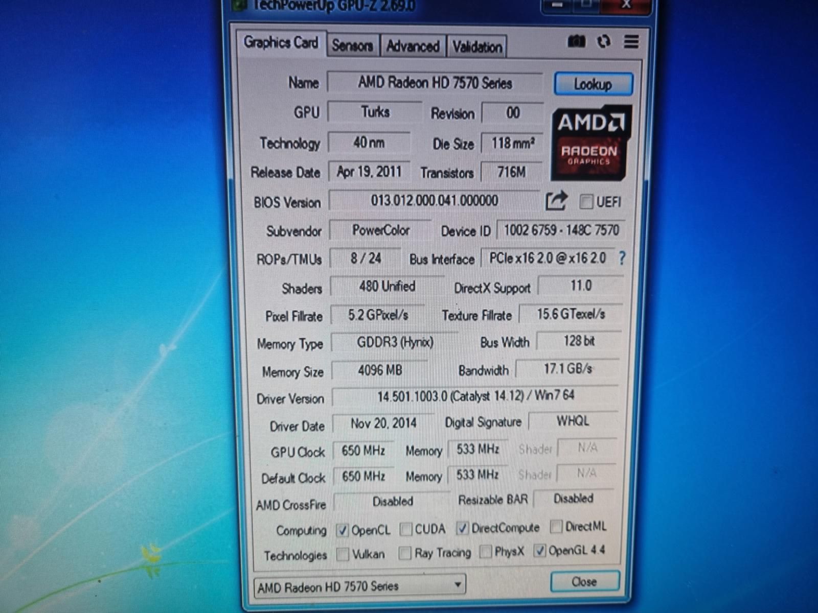Image resolution: width=818 pixels, height=613 pixels.
Task: Click the DirectX Support value 11.0
Action: point(581,286)
